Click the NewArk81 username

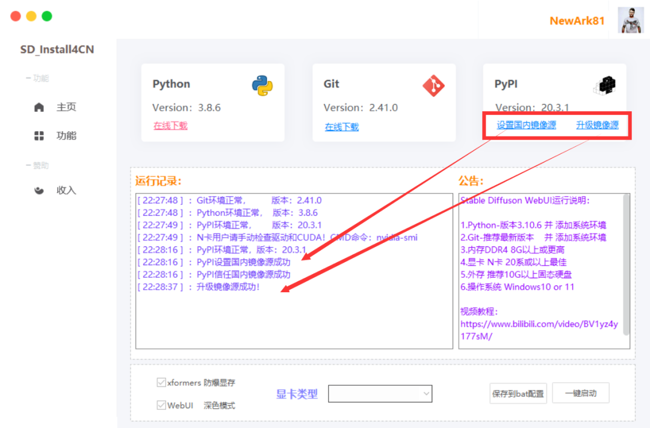coord(577,20)
